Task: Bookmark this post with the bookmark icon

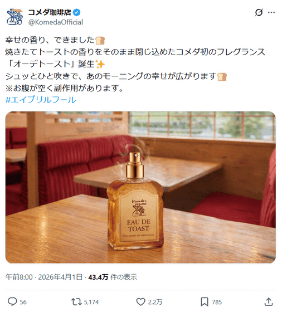Action: point(205,302)
